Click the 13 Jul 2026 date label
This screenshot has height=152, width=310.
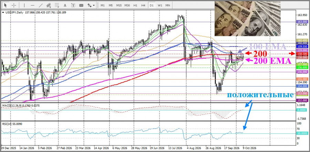point(176,148)
